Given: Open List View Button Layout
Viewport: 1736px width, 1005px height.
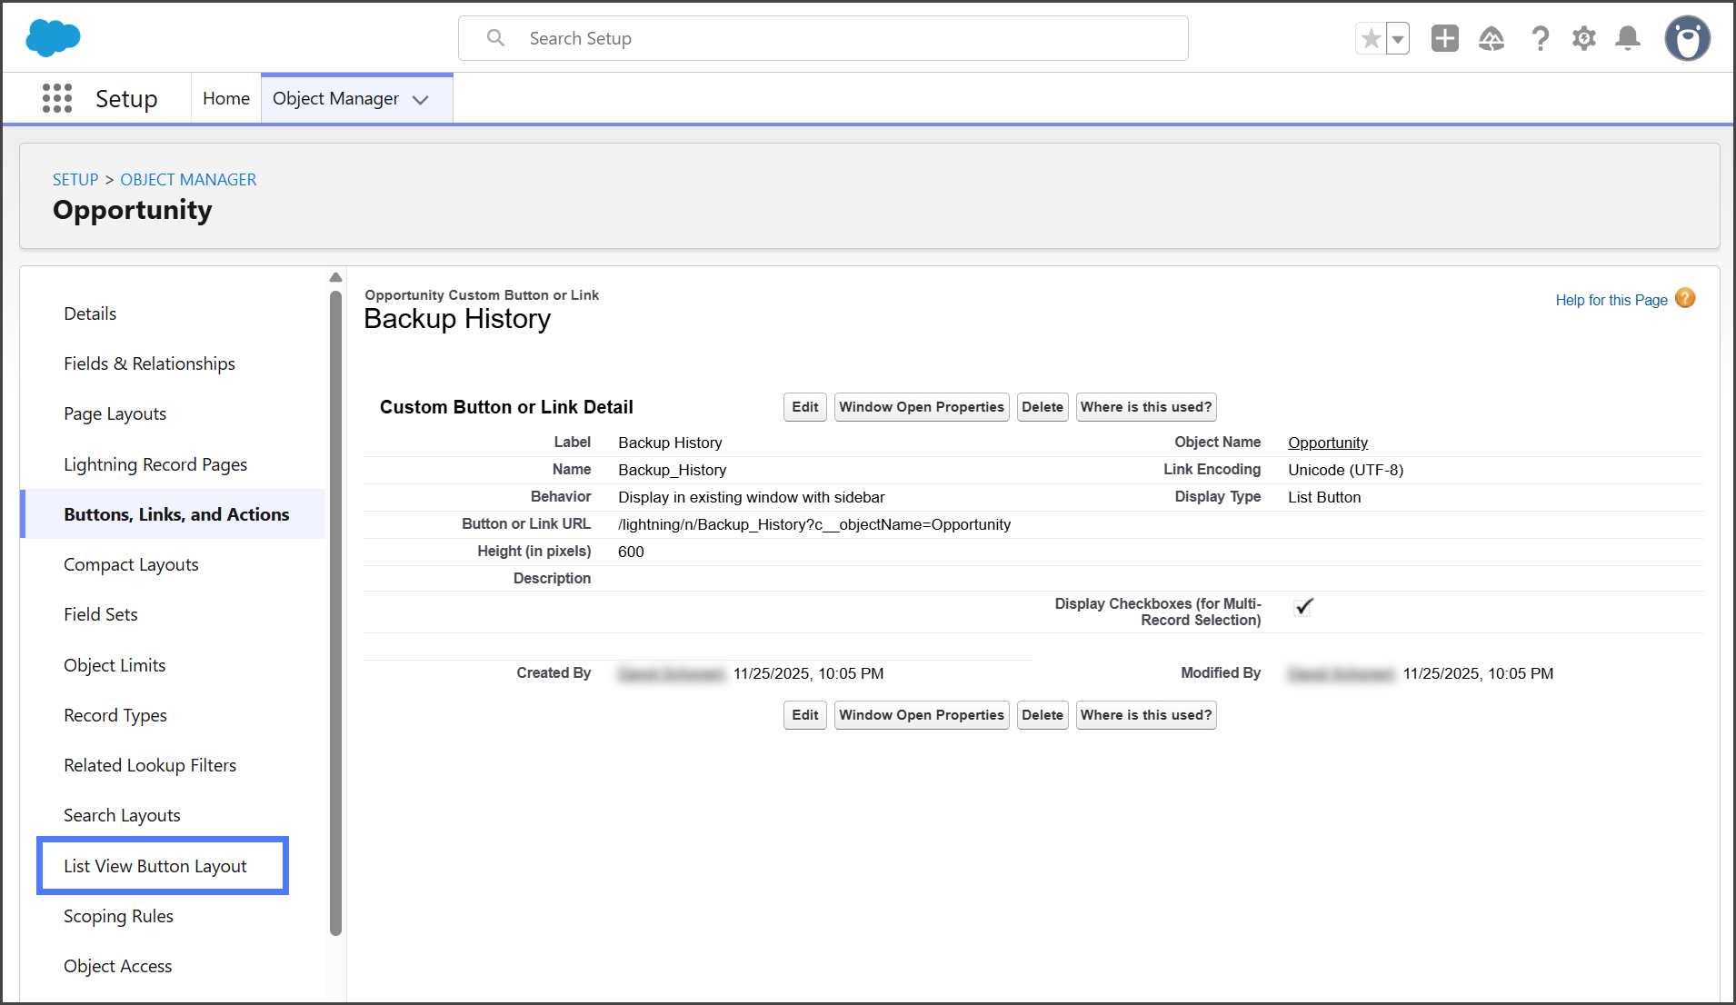Looking at the screenshot, I should (155, 866).
